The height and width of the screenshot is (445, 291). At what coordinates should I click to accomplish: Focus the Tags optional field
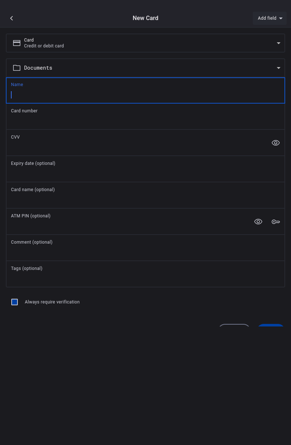145,278
